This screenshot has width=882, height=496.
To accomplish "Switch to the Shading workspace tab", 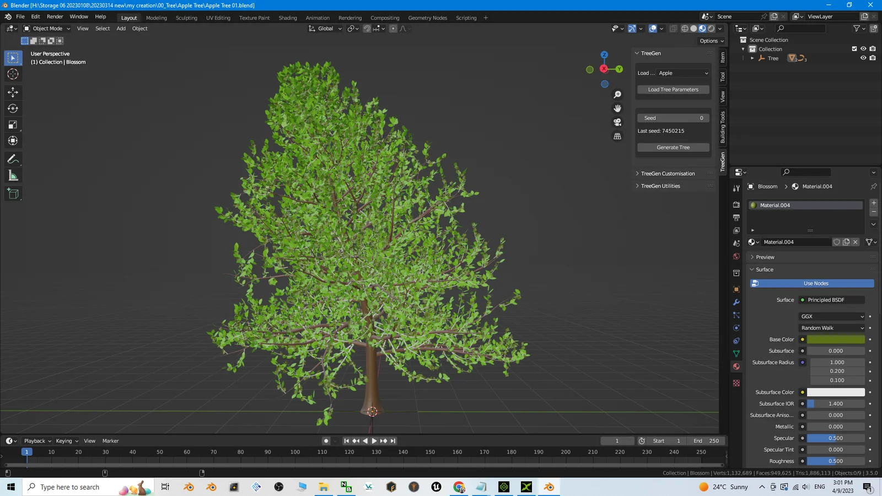I will [288, 18].
